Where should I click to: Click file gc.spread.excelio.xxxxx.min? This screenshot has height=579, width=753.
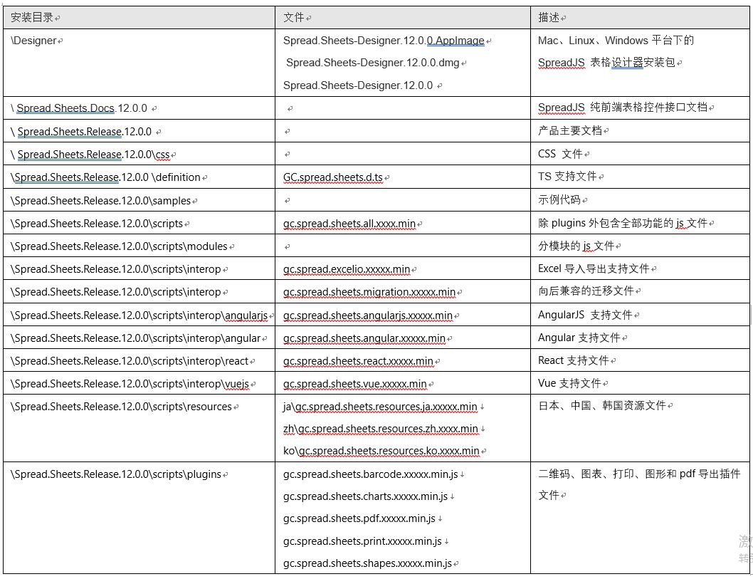tap(347, 269)
